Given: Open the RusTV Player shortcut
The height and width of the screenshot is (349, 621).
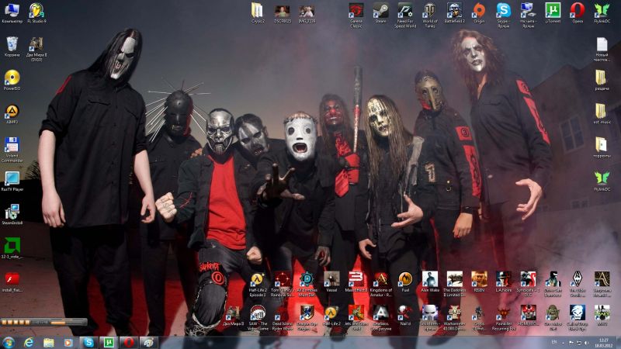Looking at the screenshot, I should [x=12, y=181].
